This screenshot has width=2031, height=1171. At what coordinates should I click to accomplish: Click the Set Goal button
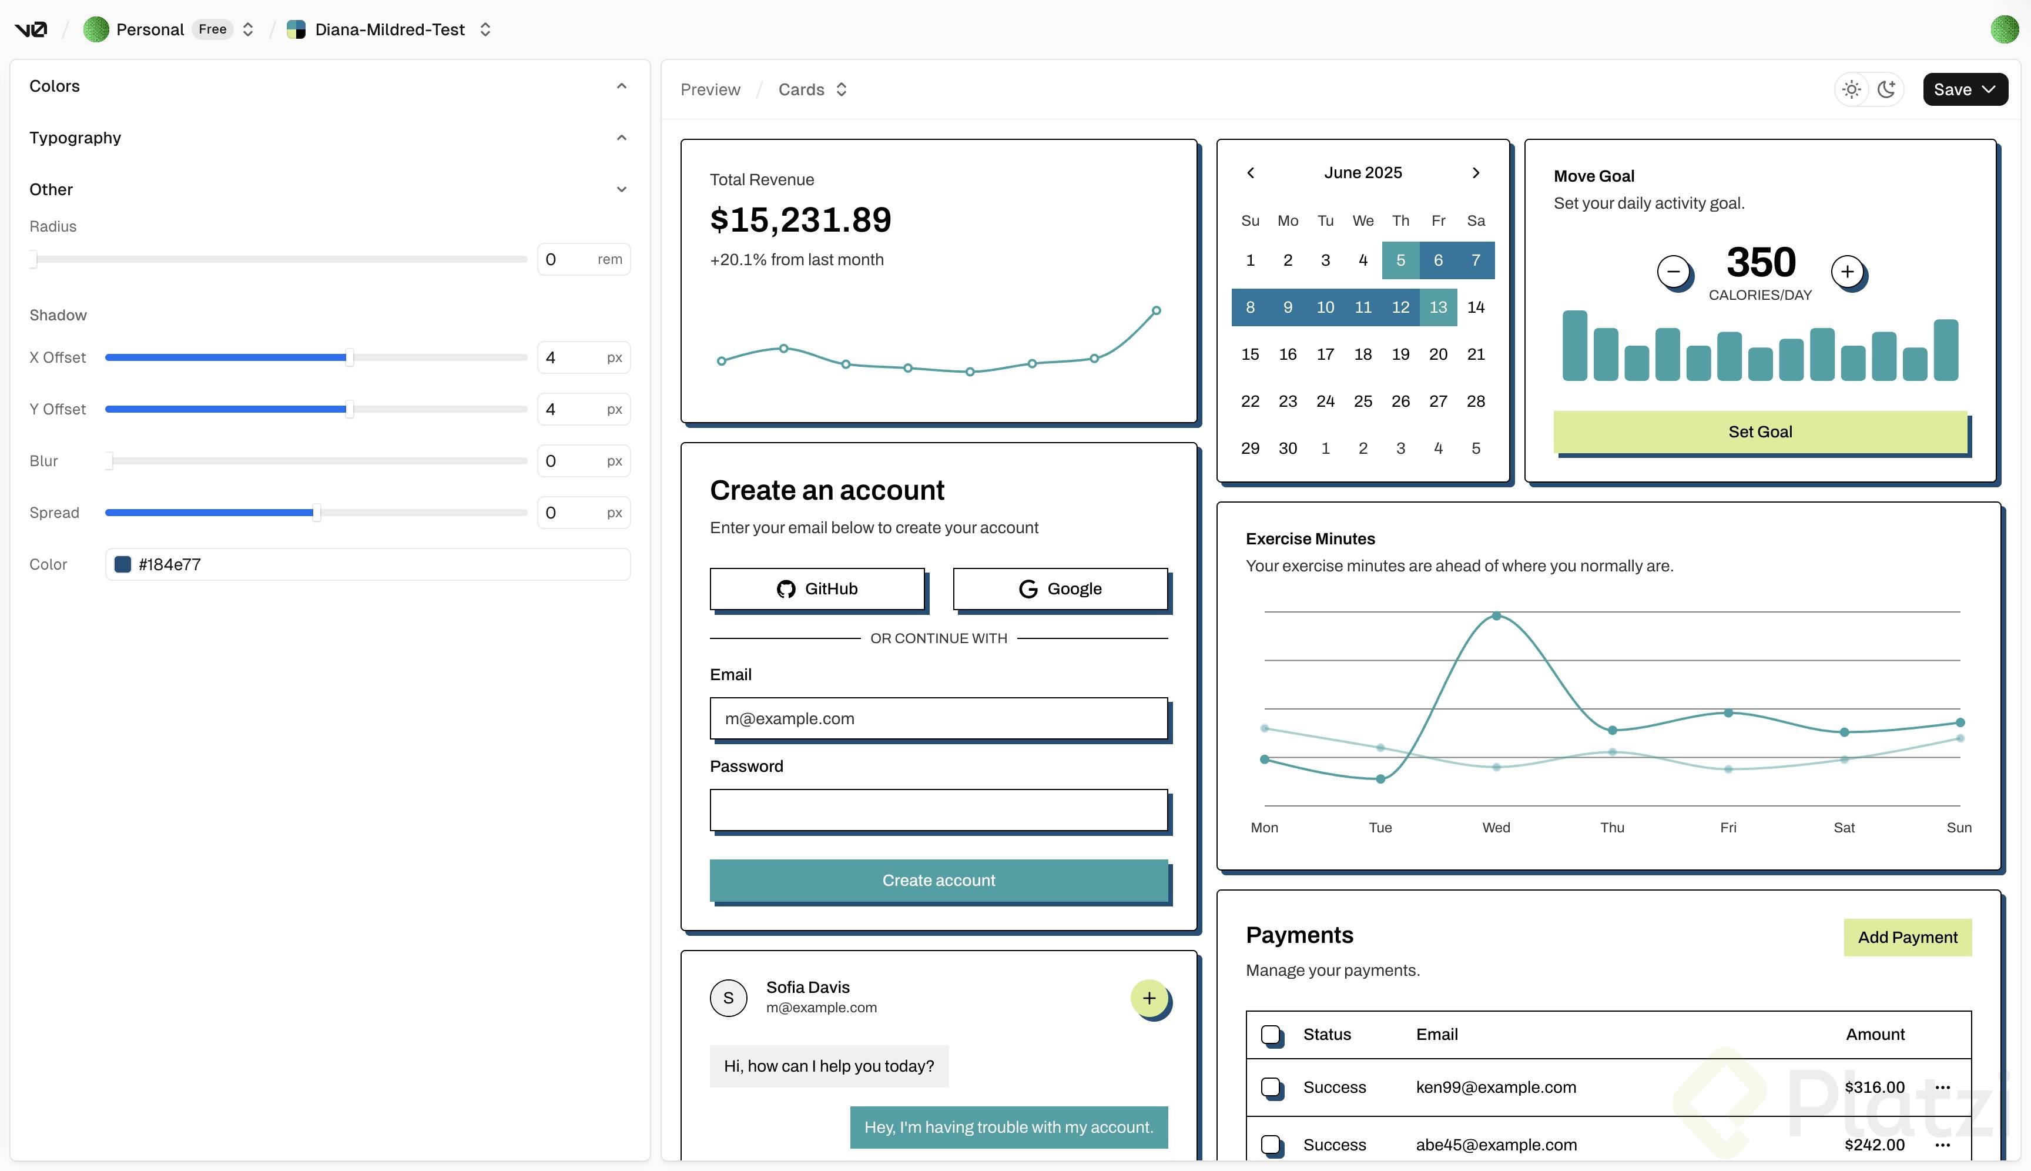click(1759, 432)
